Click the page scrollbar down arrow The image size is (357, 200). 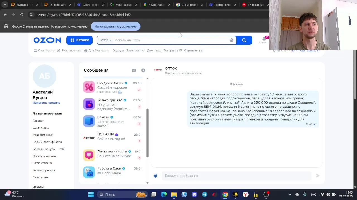(x=355, y=187)
